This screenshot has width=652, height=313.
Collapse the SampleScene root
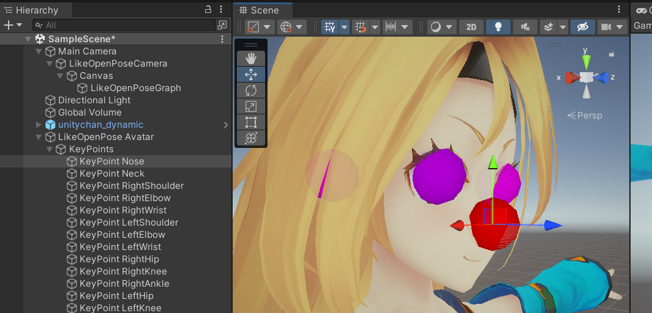point(28,40)
